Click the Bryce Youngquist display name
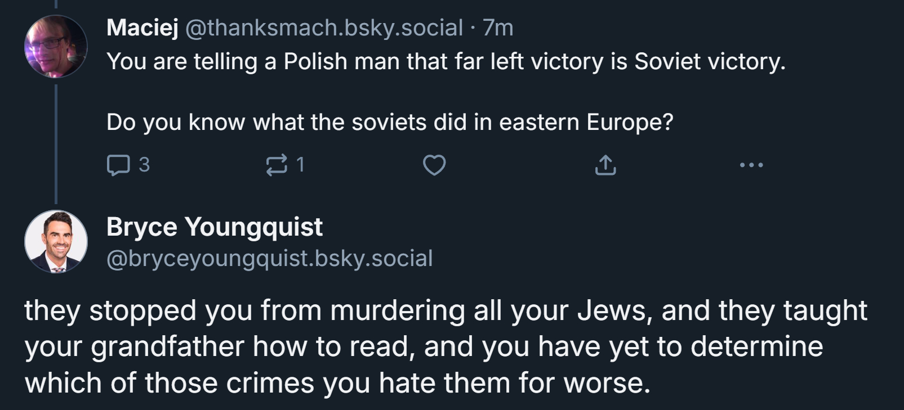 (x=214, y=227)
